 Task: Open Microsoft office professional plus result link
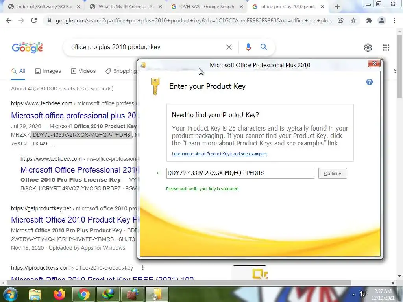click(74, 116)
